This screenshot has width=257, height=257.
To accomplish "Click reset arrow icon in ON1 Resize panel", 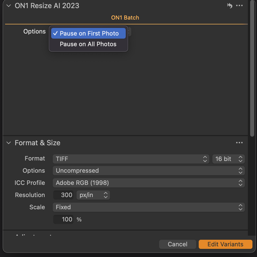I will pyautogui.click(x=230, y=6).
